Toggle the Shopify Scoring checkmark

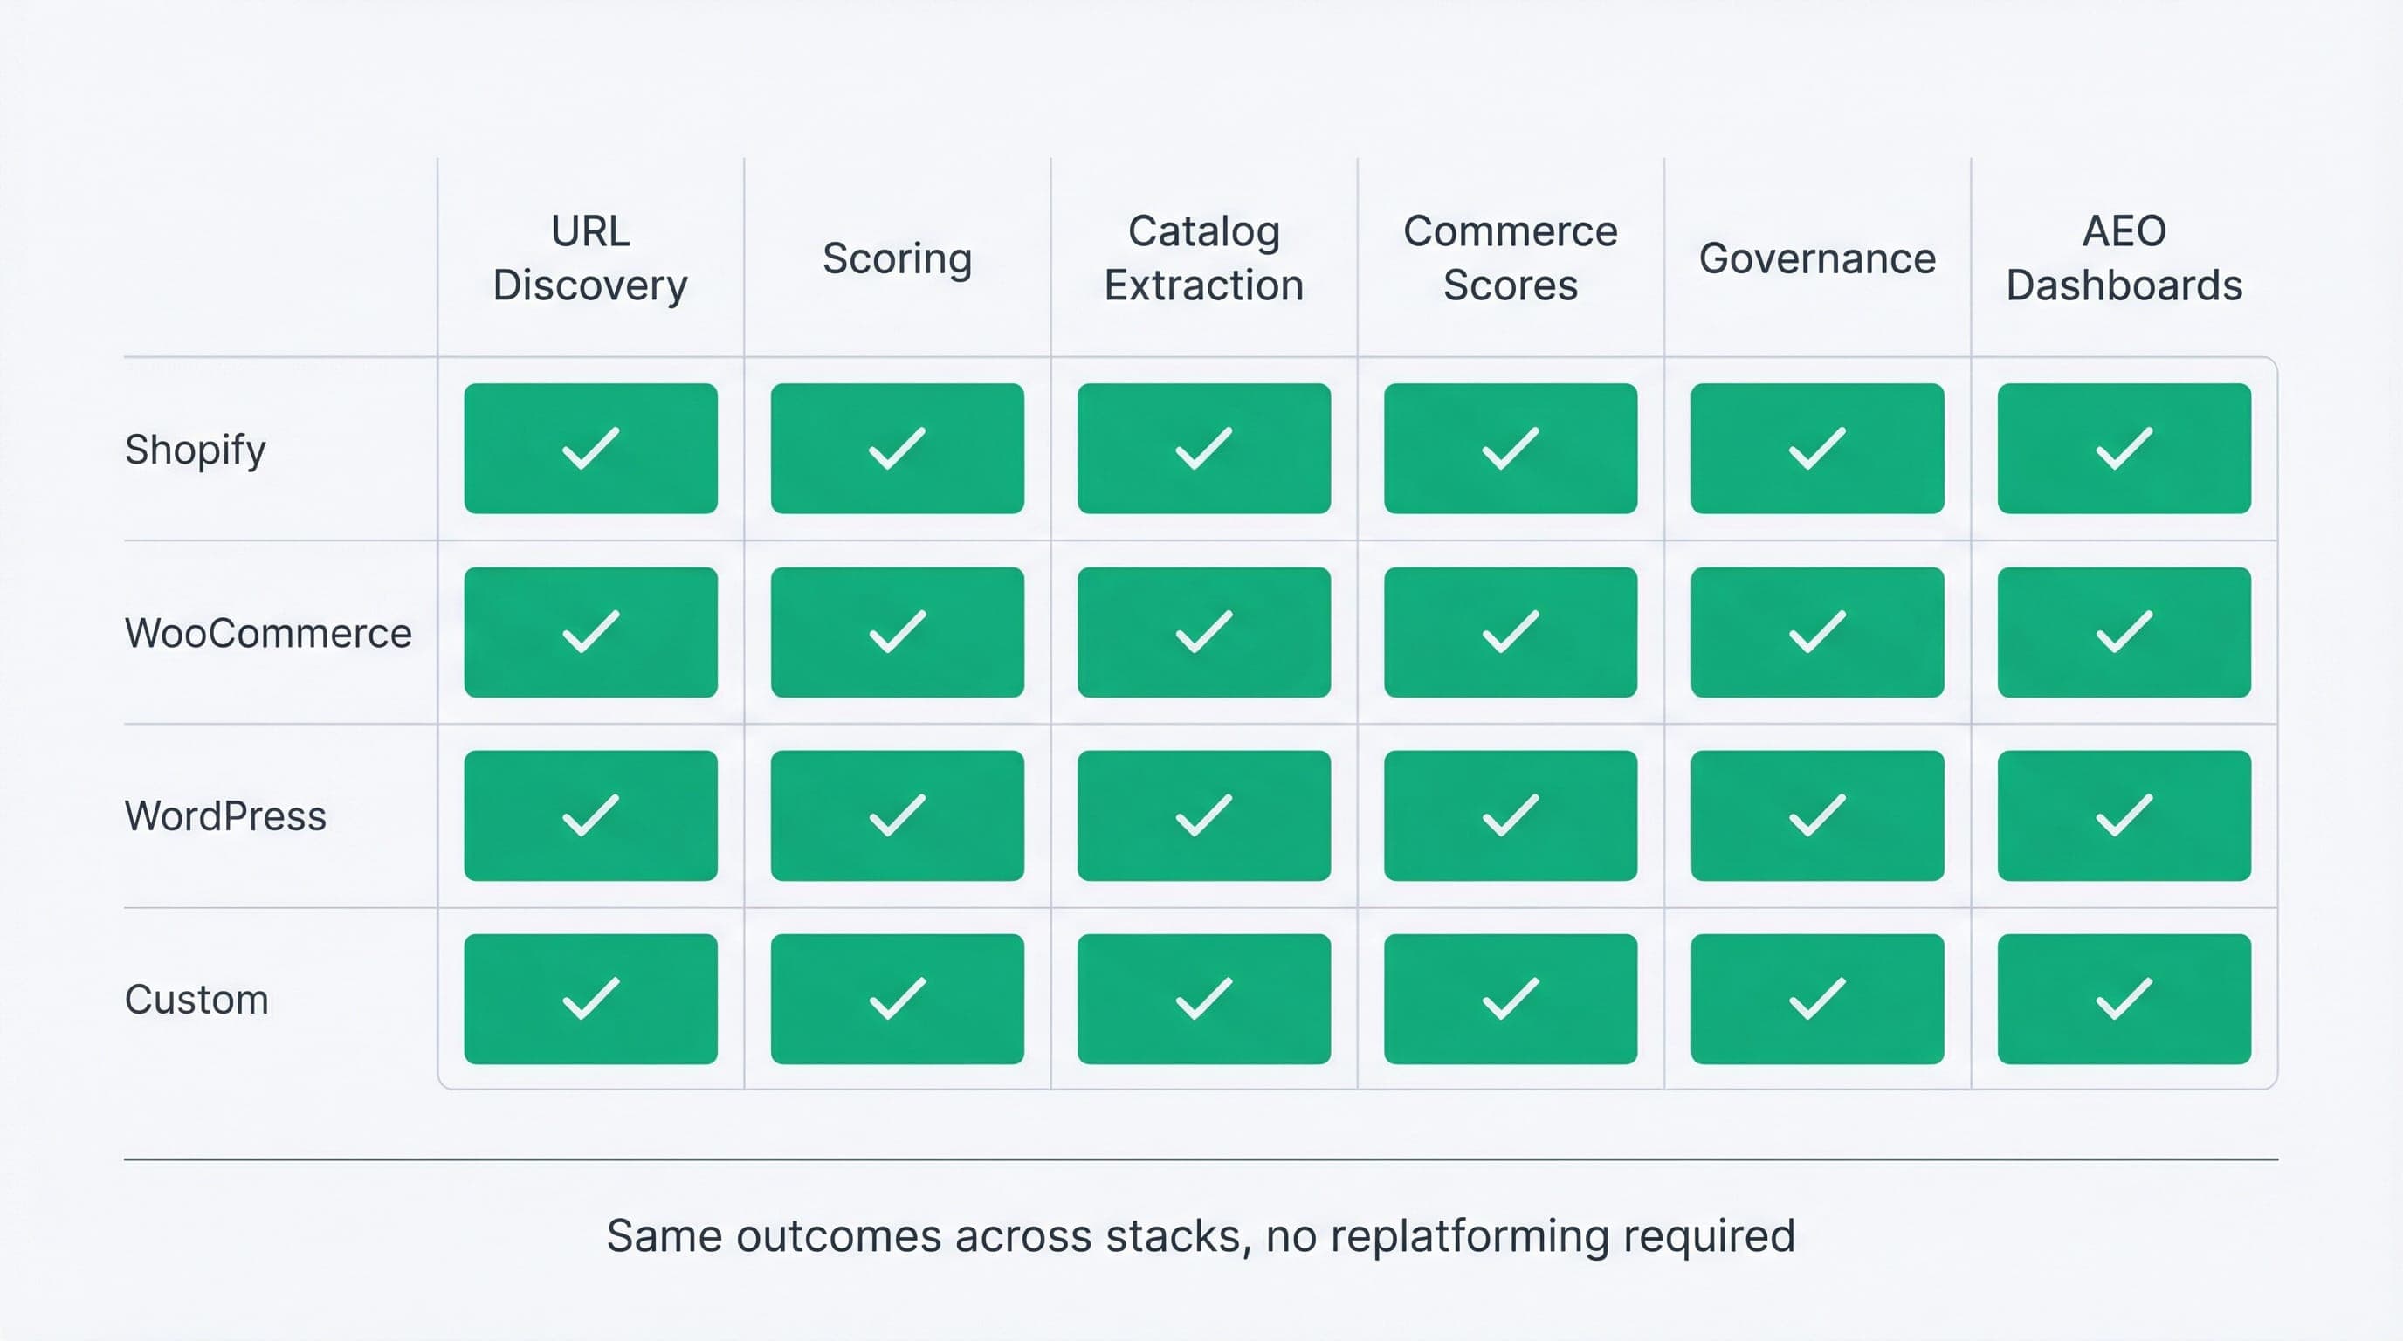click(x=897, y=448)
